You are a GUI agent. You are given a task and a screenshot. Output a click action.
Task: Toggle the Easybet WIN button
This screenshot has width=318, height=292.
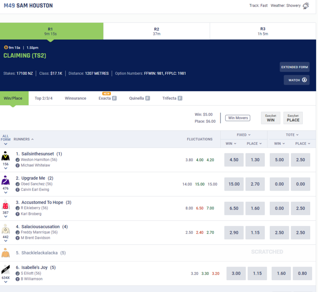(x=271, y=118)
